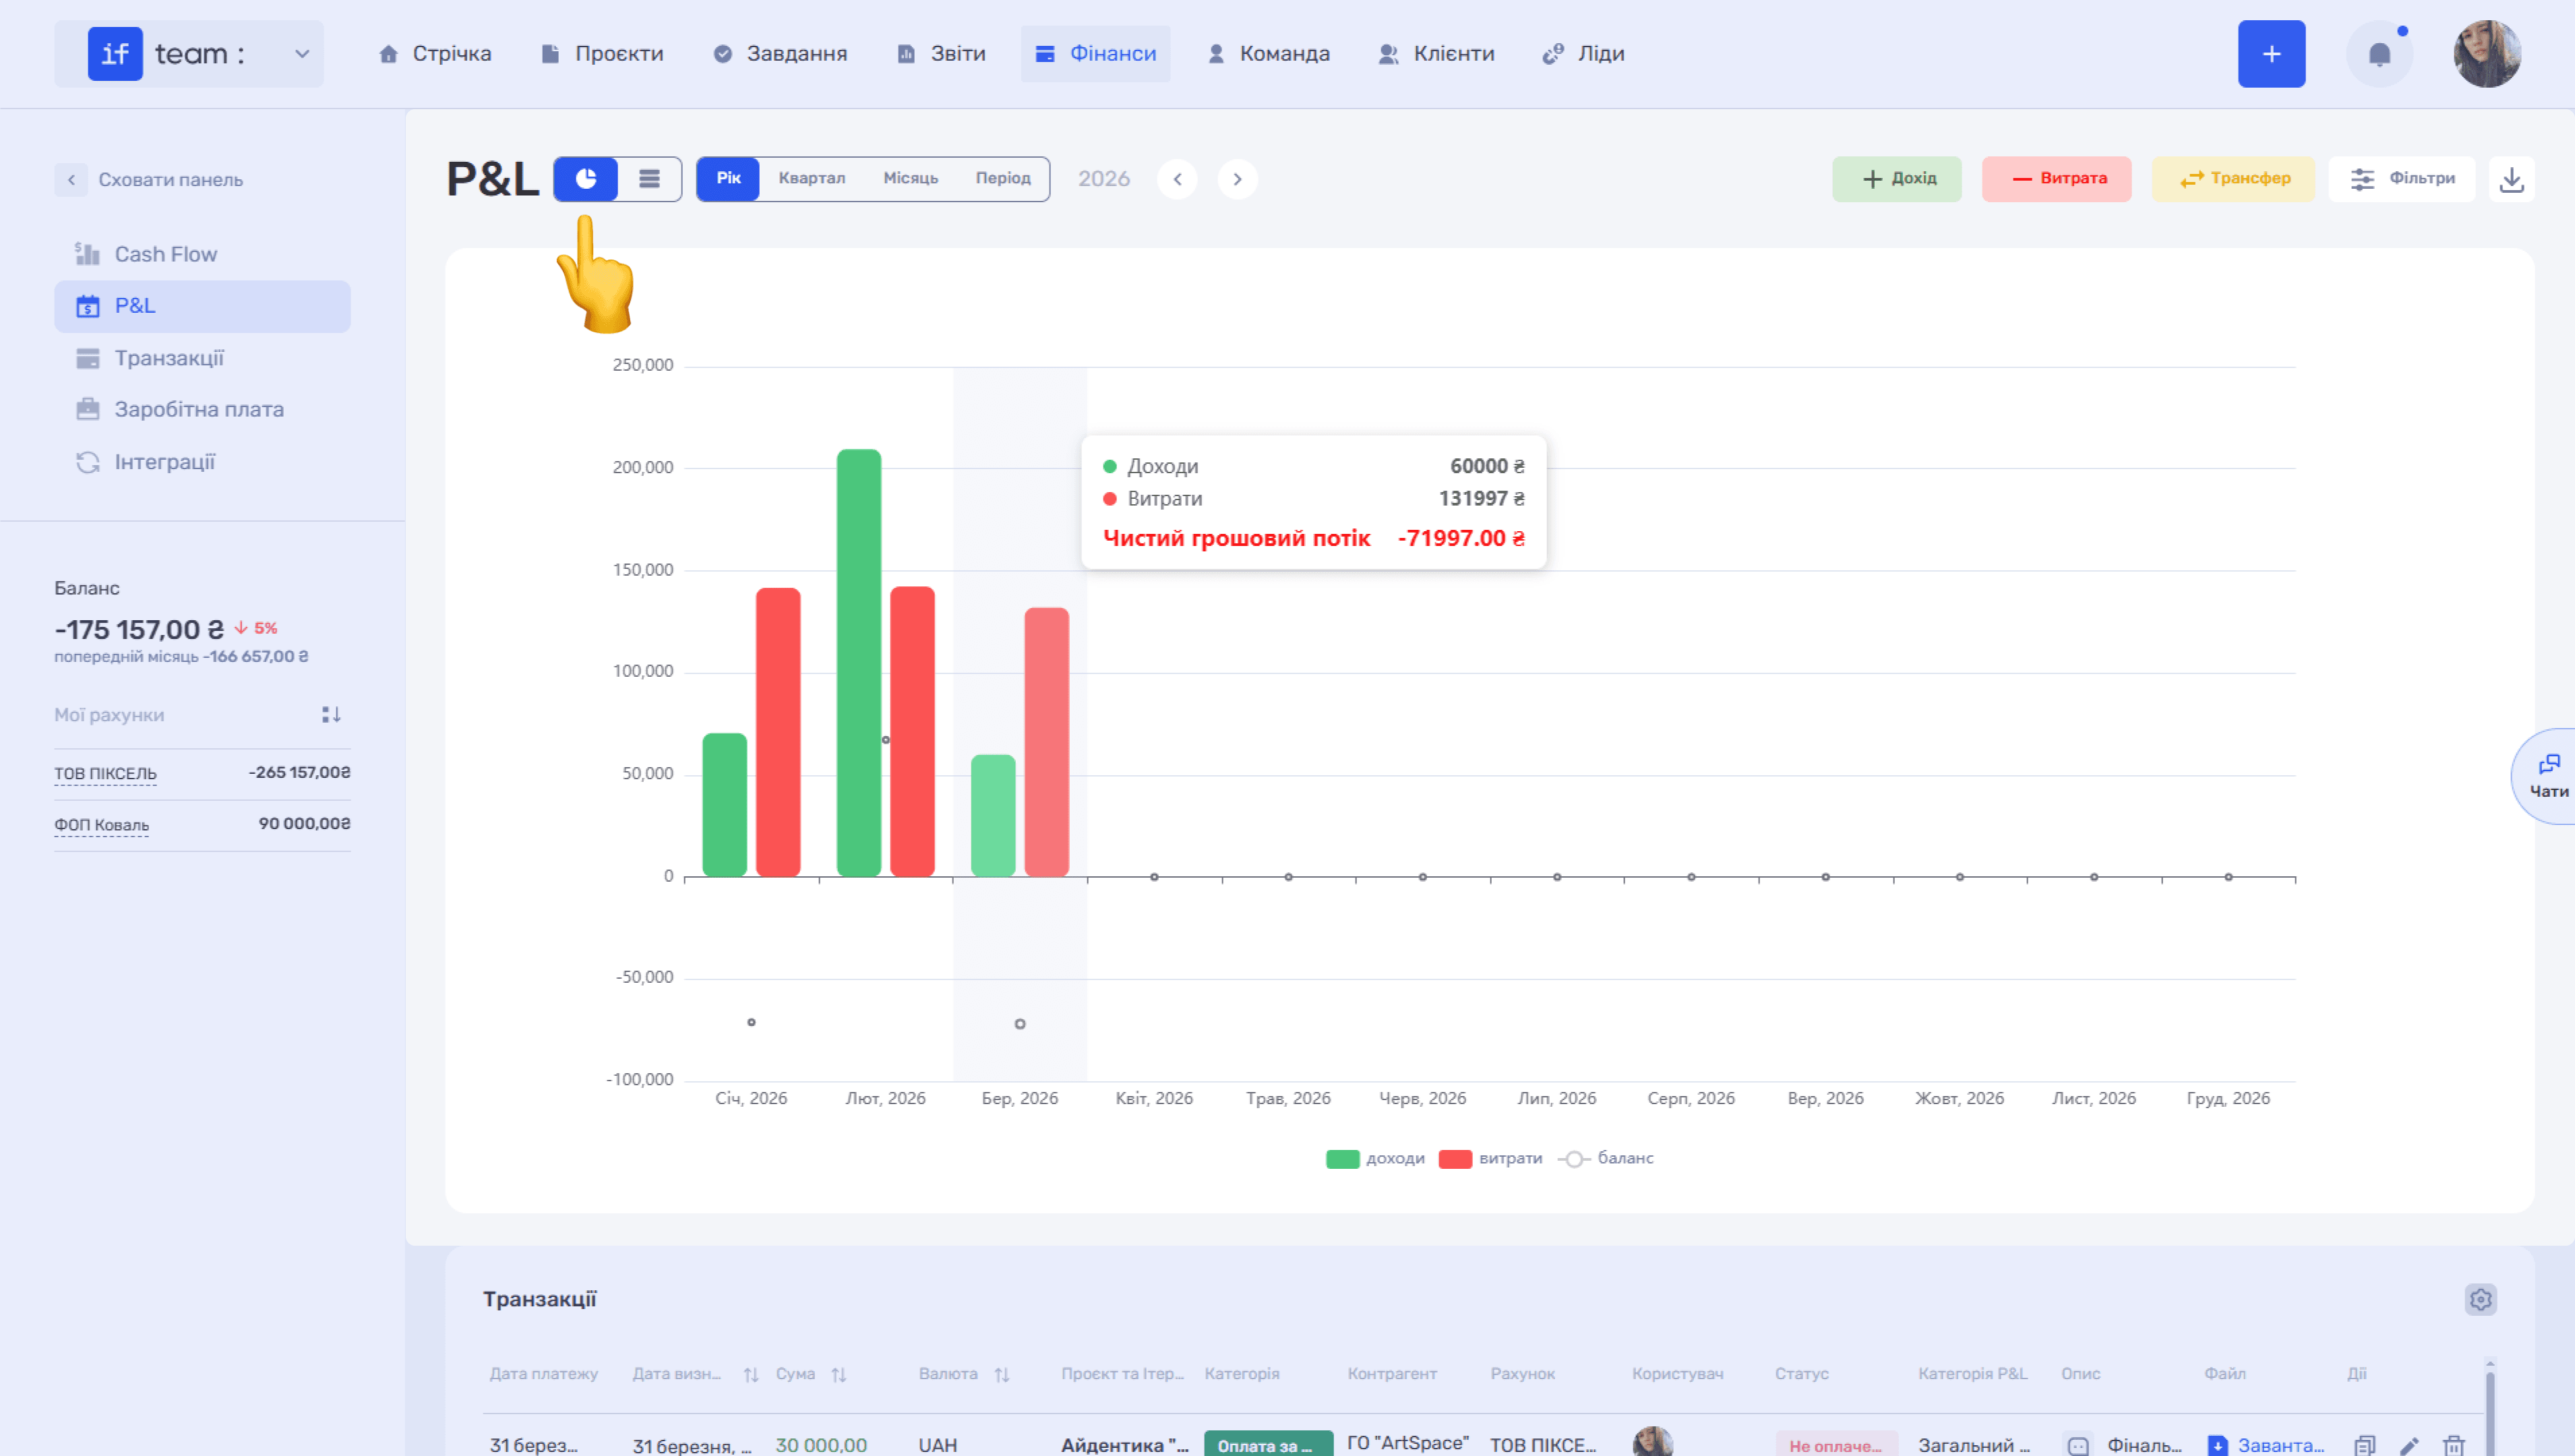Viewport: 2575px width, 1456px height.
Task: Select the 'Період' custom range option
Action: click(x=1003, y=179)
